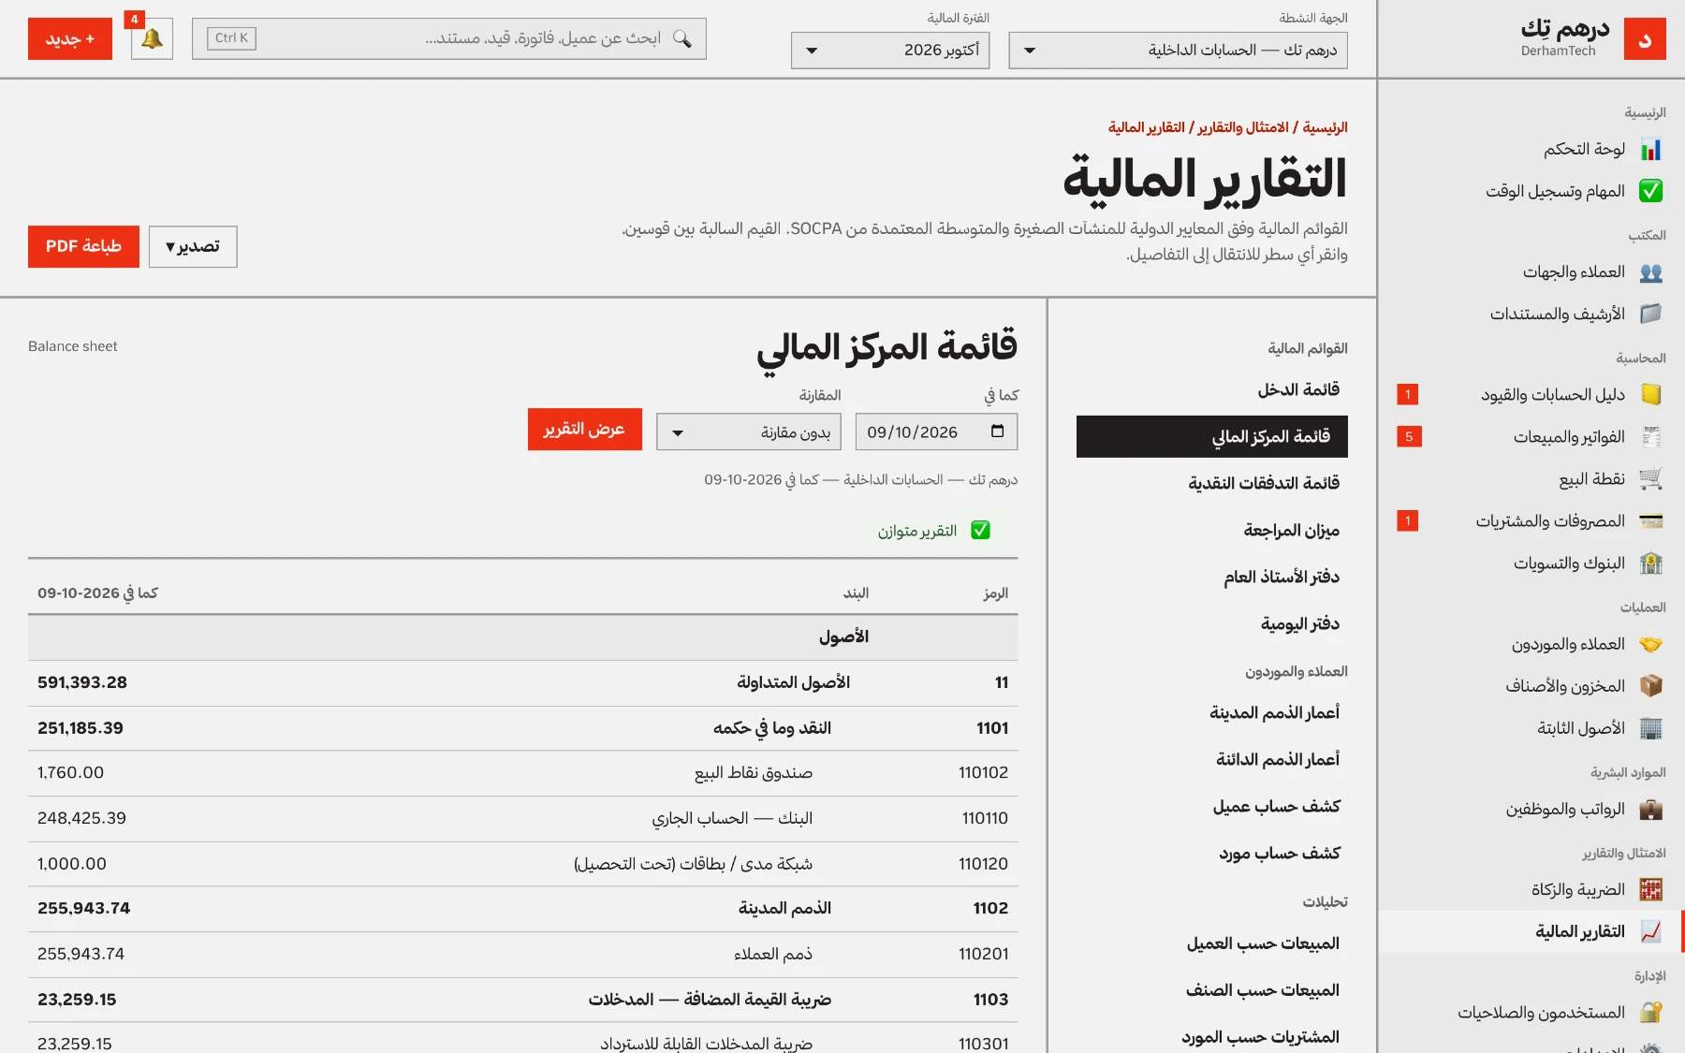
Task: Follow الامتثال والتقارير breadcrumb link
Action: 1243,127
